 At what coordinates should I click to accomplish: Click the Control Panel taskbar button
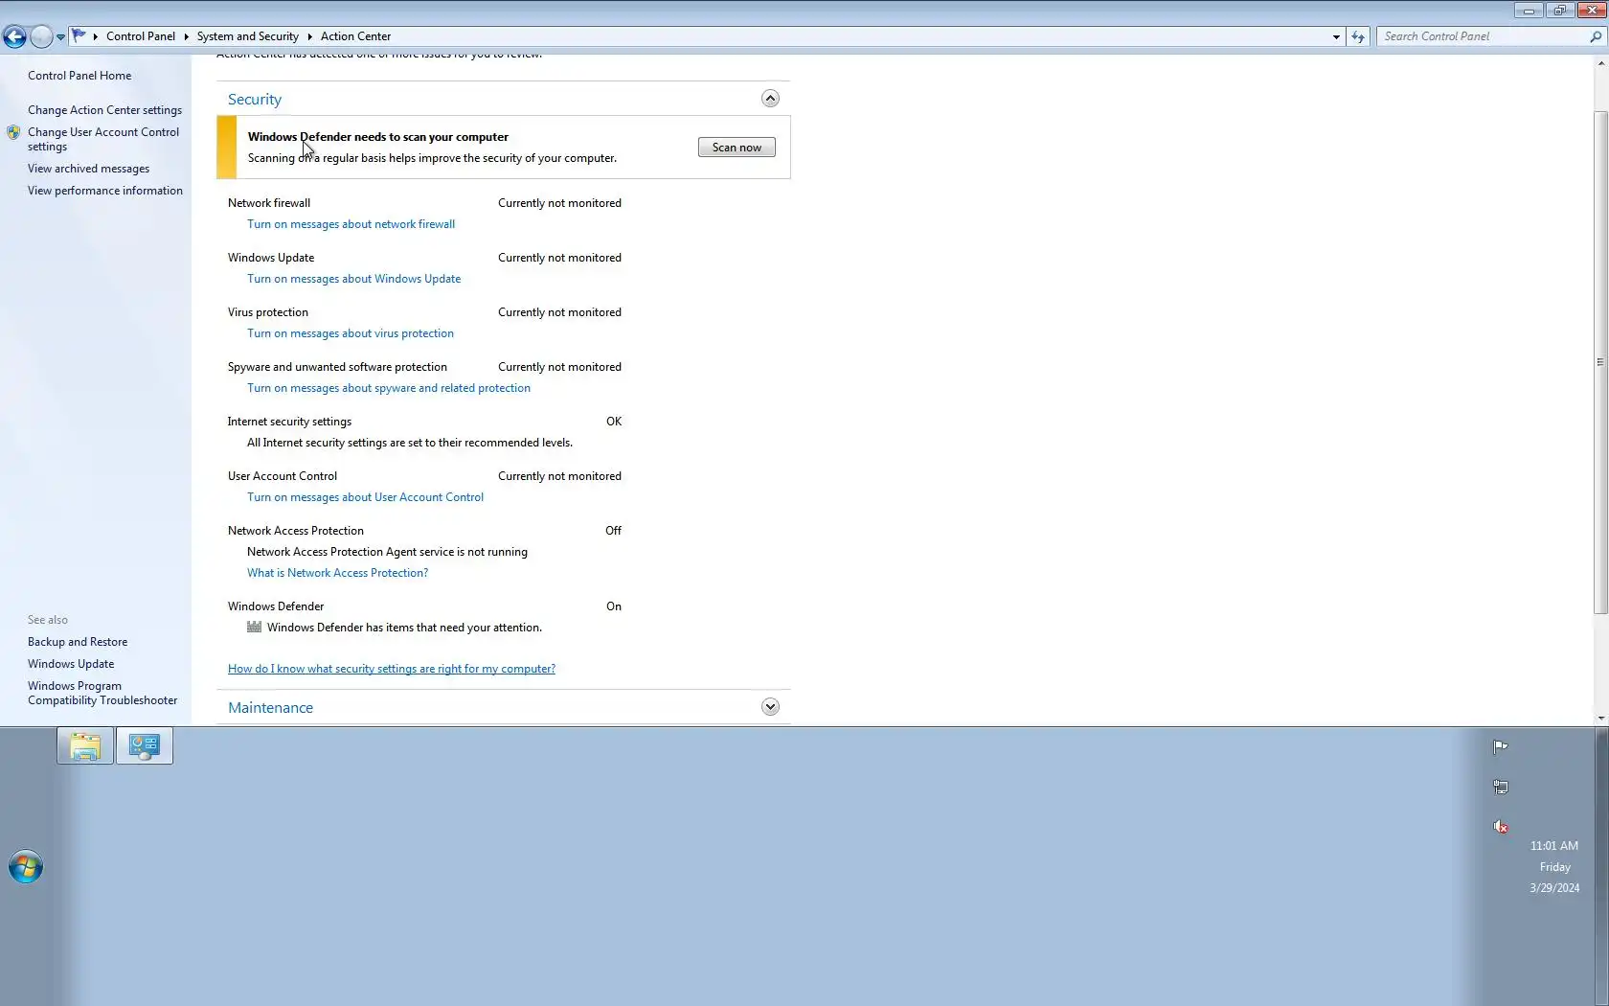click(x=145, y=746)
